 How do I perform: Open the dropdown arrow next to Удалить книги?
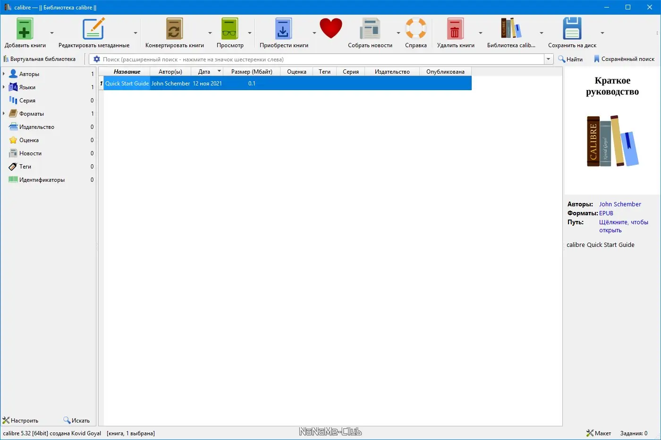pos(481,33)
